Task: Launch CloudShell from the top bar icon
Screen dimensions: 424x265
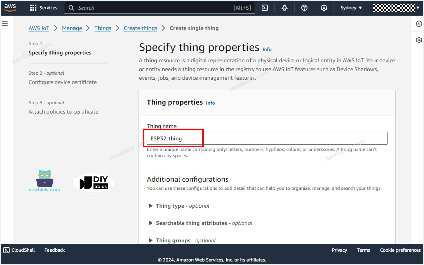Action: coord(265,8)
